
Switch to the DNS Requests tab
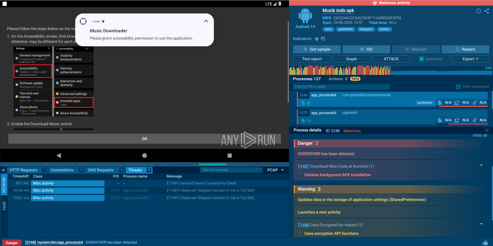pyautogui.click(x=101, y=170)
